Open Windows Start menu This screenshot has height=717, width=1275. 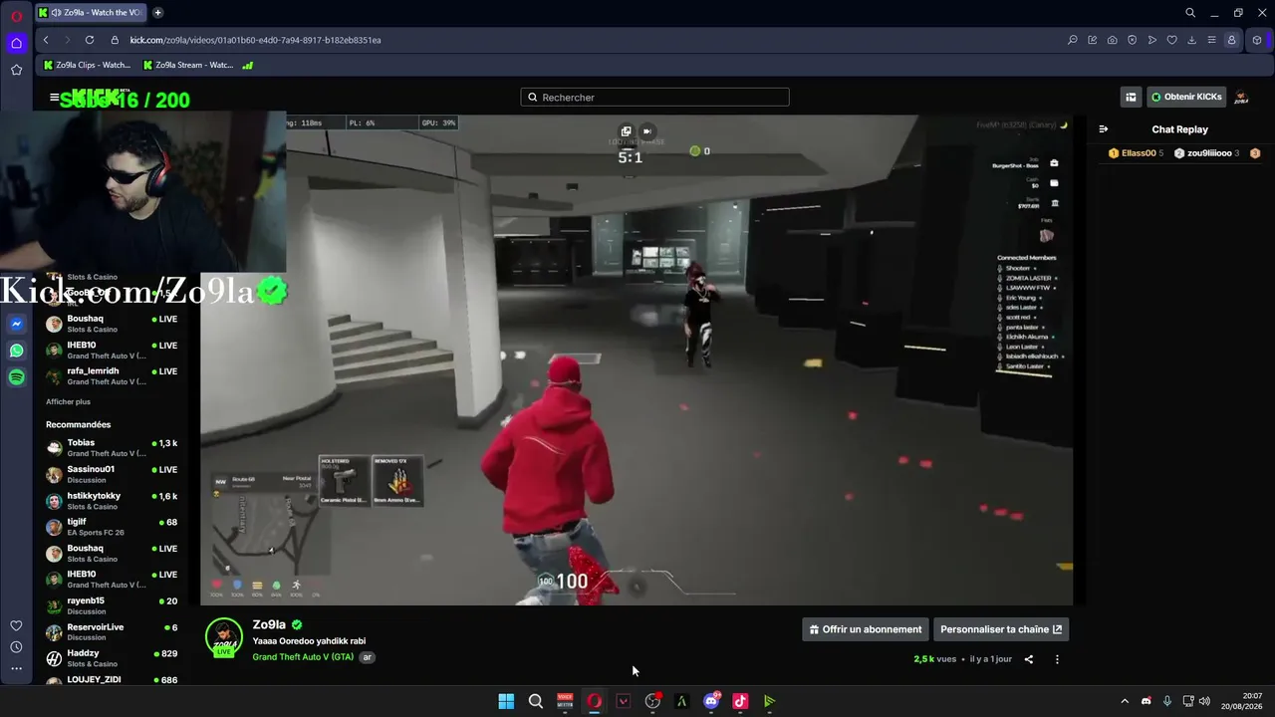coord(506,701)
